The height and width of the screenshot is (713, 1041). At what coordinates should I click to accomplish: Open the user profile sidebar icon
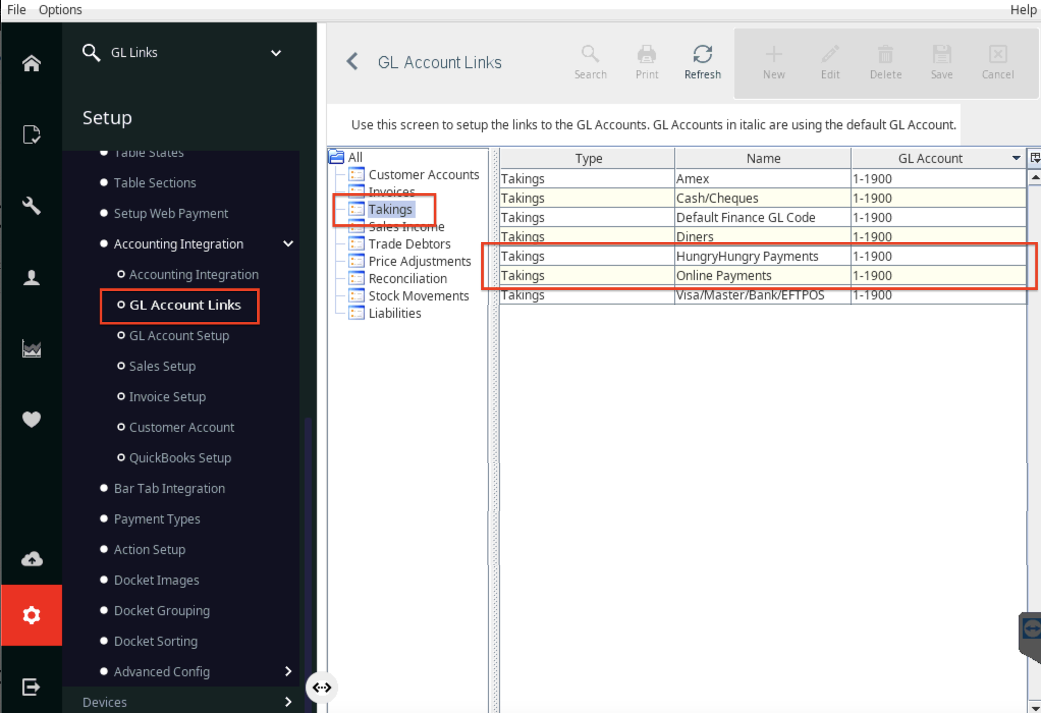click(x=31, y=278)
